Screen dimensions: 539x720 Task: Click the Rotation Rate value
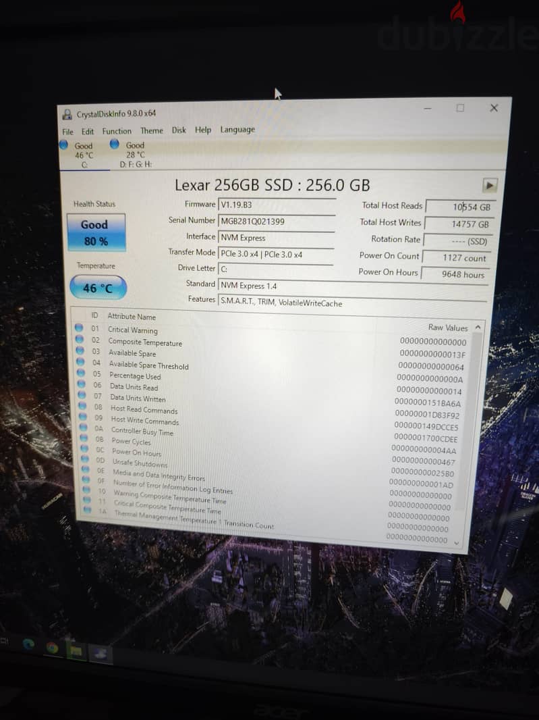(x=457, y=241)
